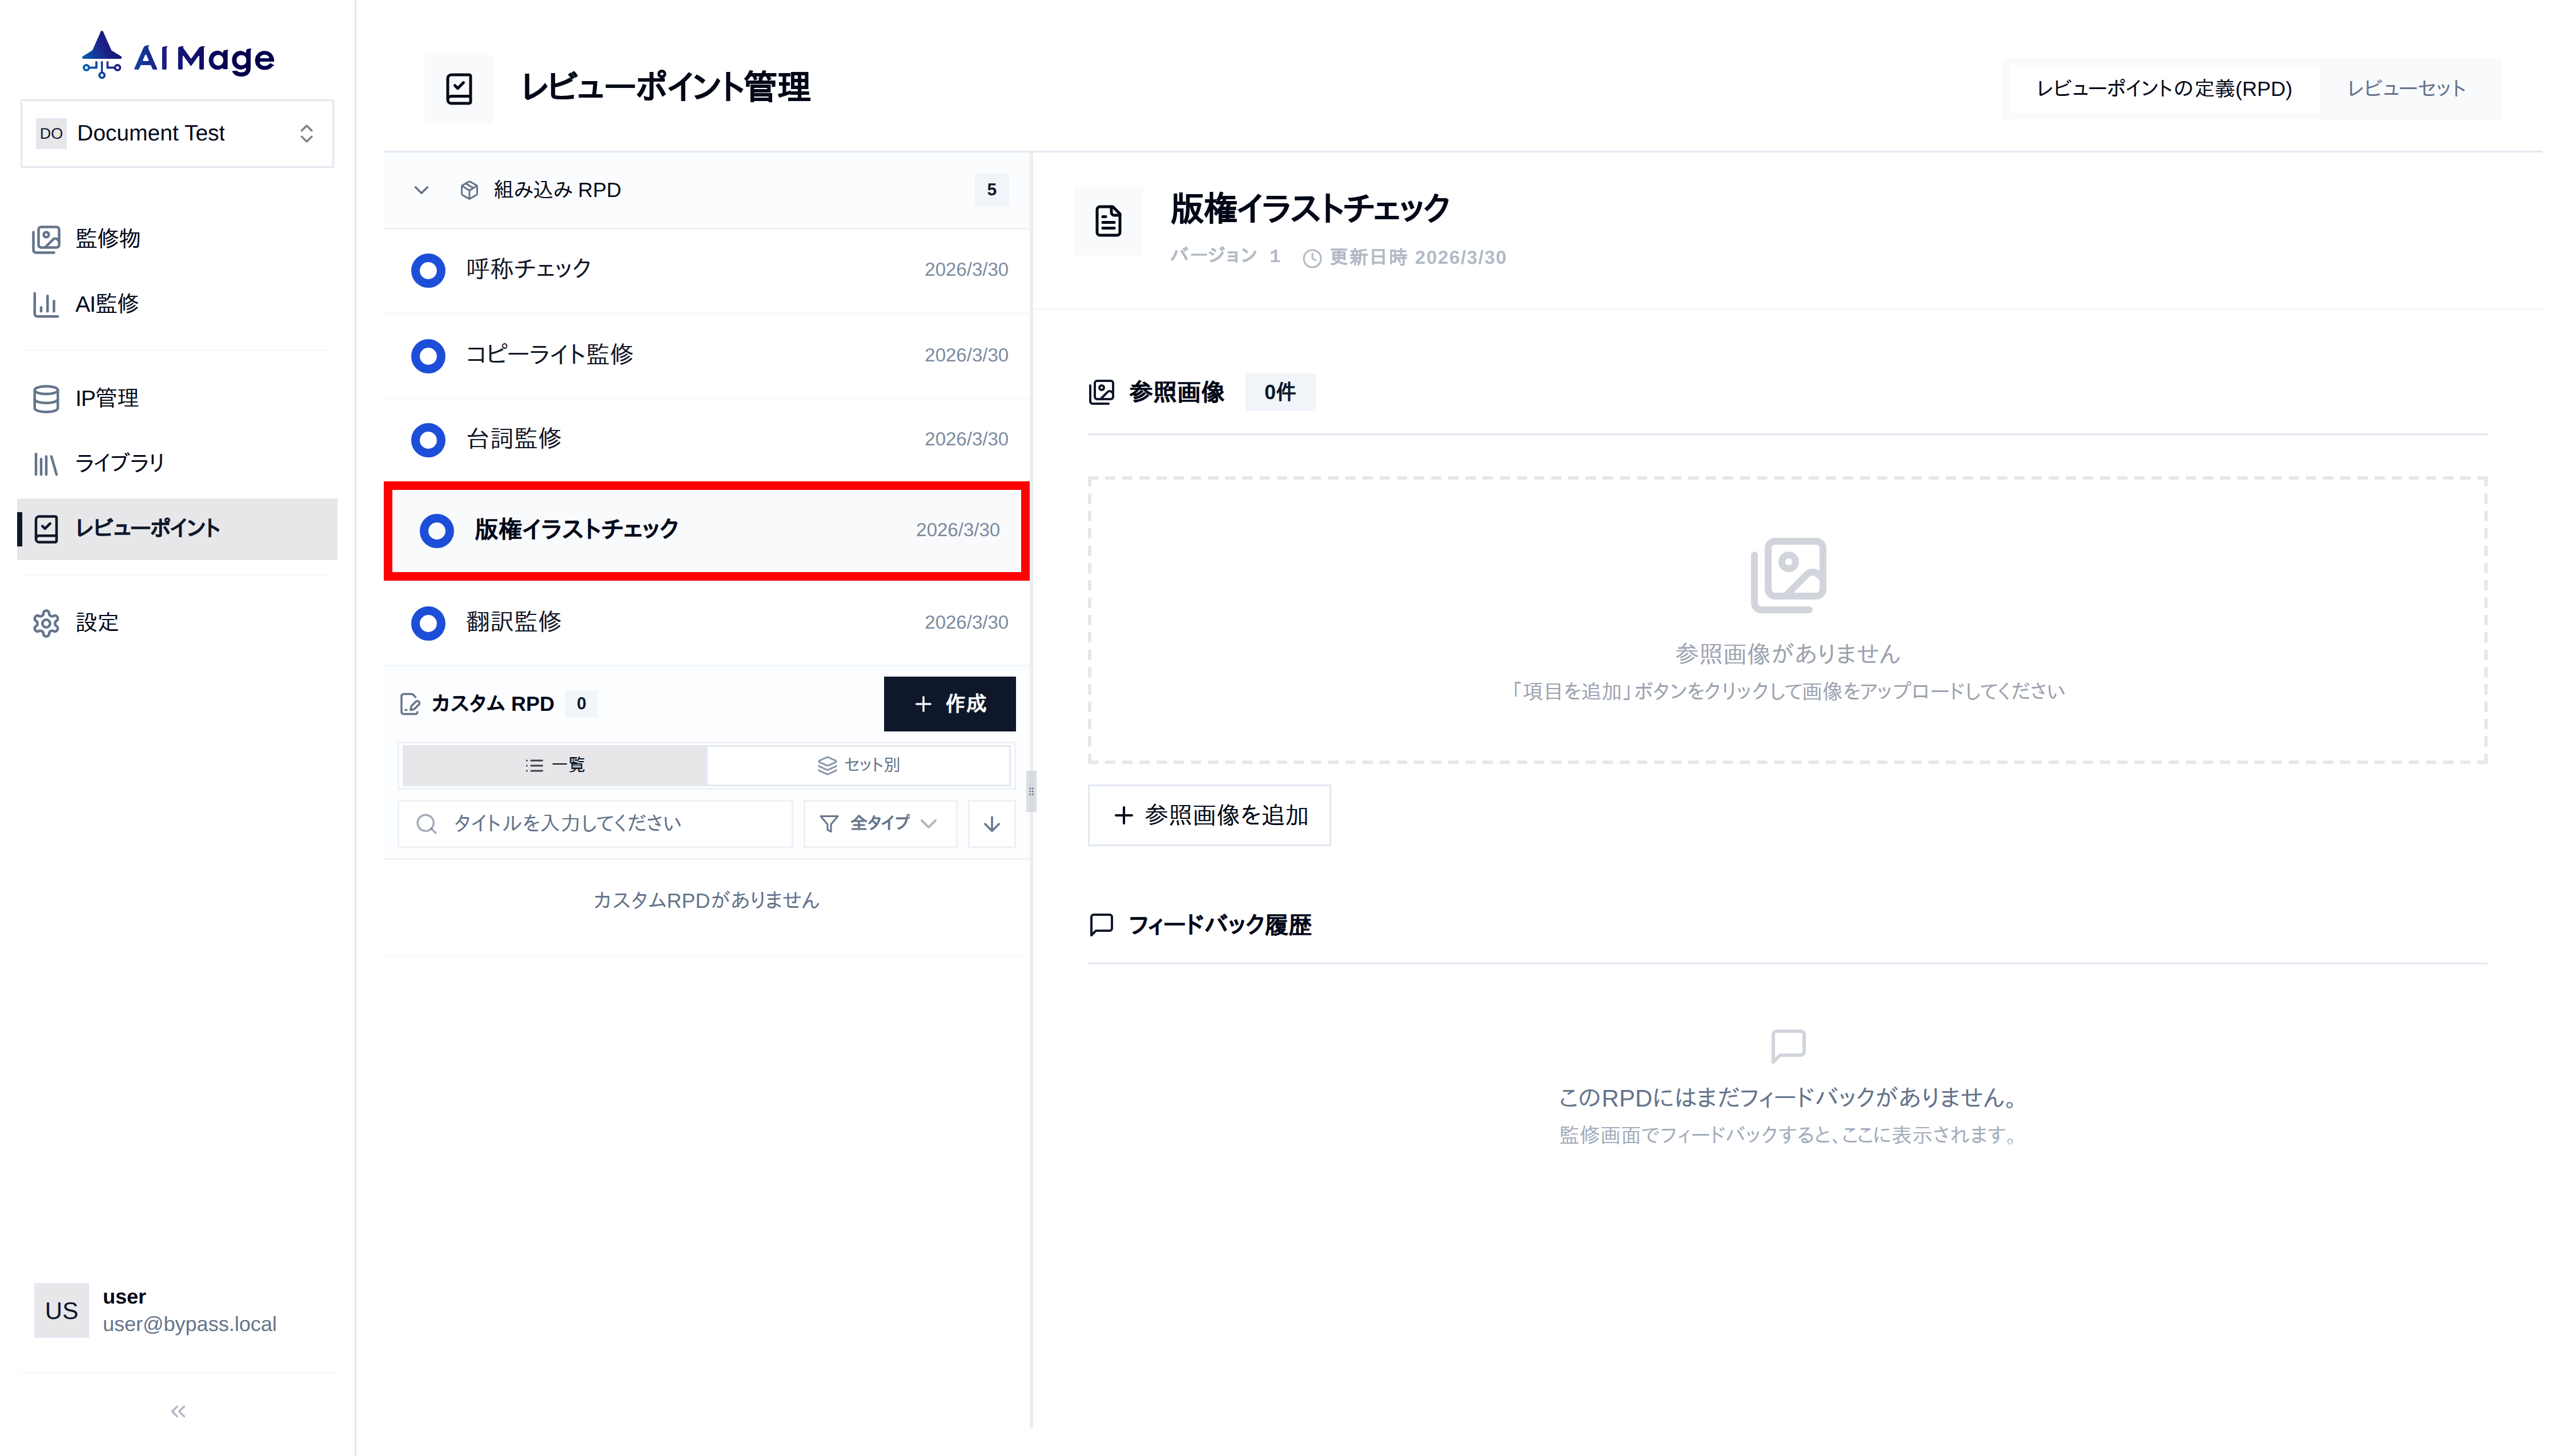Open the Document Test workspace selector
This screenshot has height=1456, width=2570.
[x=177, y=133]
